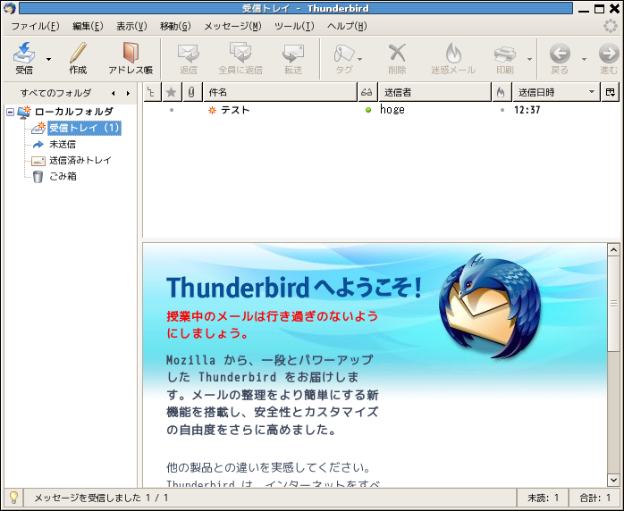Select the ごみ箱 trash folder

[63, 177]
